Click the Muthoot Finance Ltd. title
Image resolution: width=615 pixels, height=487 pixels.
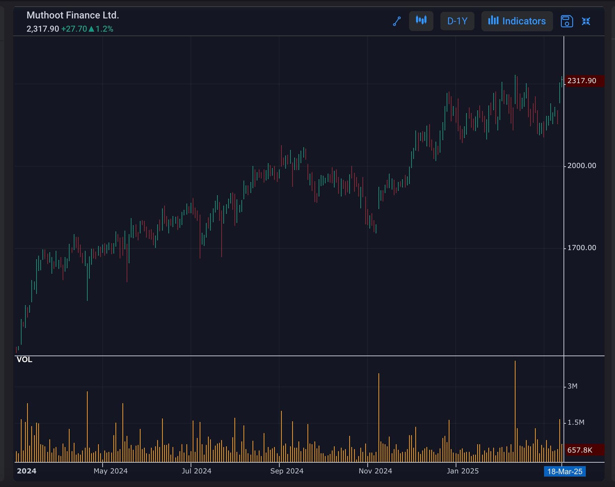click(73, 15)
